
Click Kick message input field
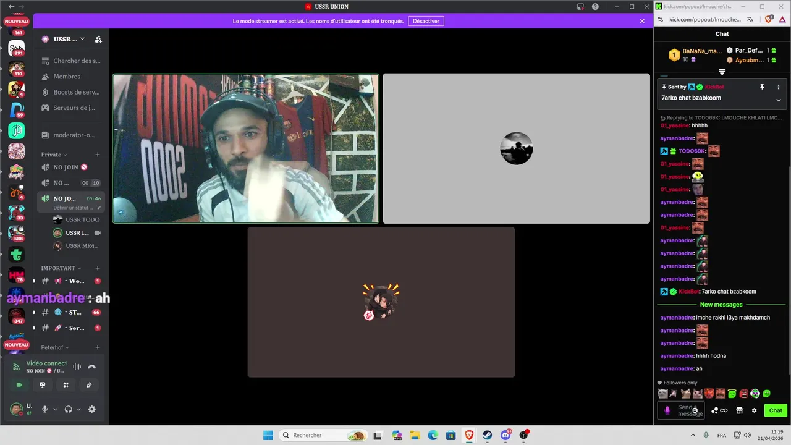point(682,410)
